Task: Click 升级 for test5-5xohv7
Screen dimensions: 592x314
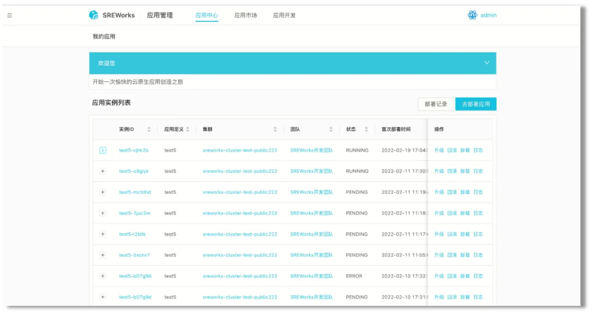Action: pyautogui.click(x=439, y=255)
